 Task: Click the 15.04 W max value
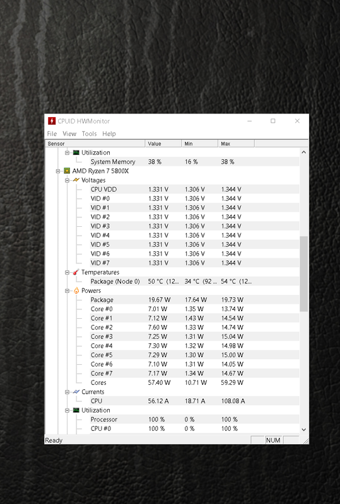232,337
